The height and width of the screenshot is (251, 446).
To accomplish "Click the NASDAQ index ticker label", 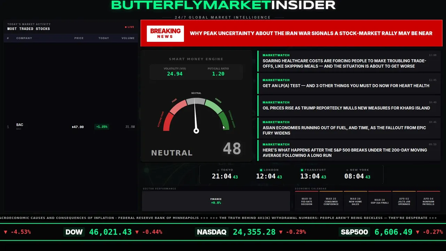I will coord(212,232).
